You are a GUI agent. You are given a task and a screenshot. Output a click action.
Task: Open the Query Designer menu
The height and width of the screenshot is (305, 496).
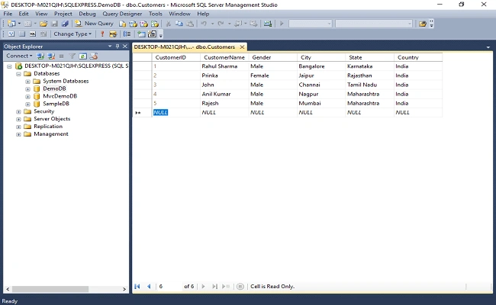click(x=122, y=14)
